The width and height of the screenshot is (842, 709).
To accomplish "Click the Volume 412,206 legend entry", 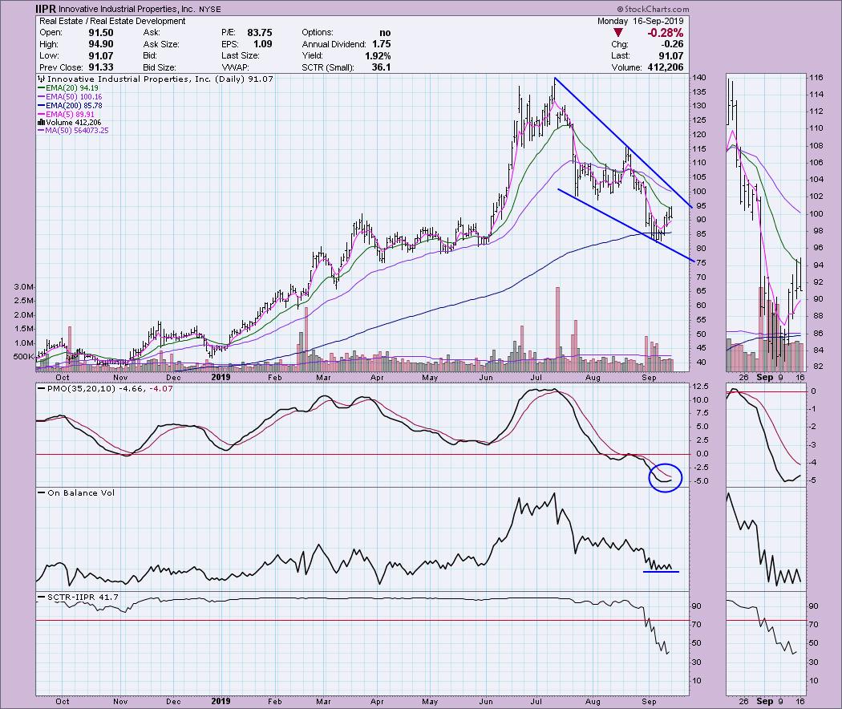I will (69, 123).
